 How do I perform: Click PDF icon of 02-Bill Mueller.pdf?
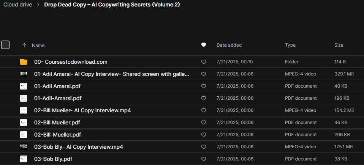(24, 123)
